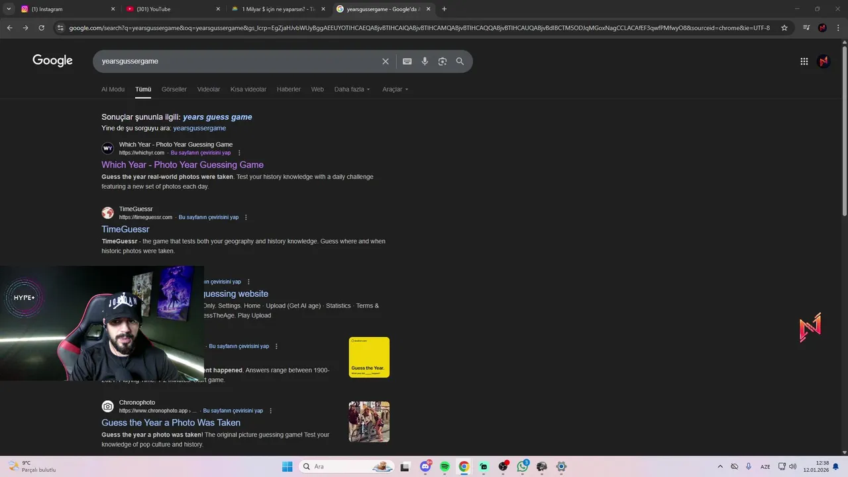Open Chrome media control button
848x477 pixels.
806,28
